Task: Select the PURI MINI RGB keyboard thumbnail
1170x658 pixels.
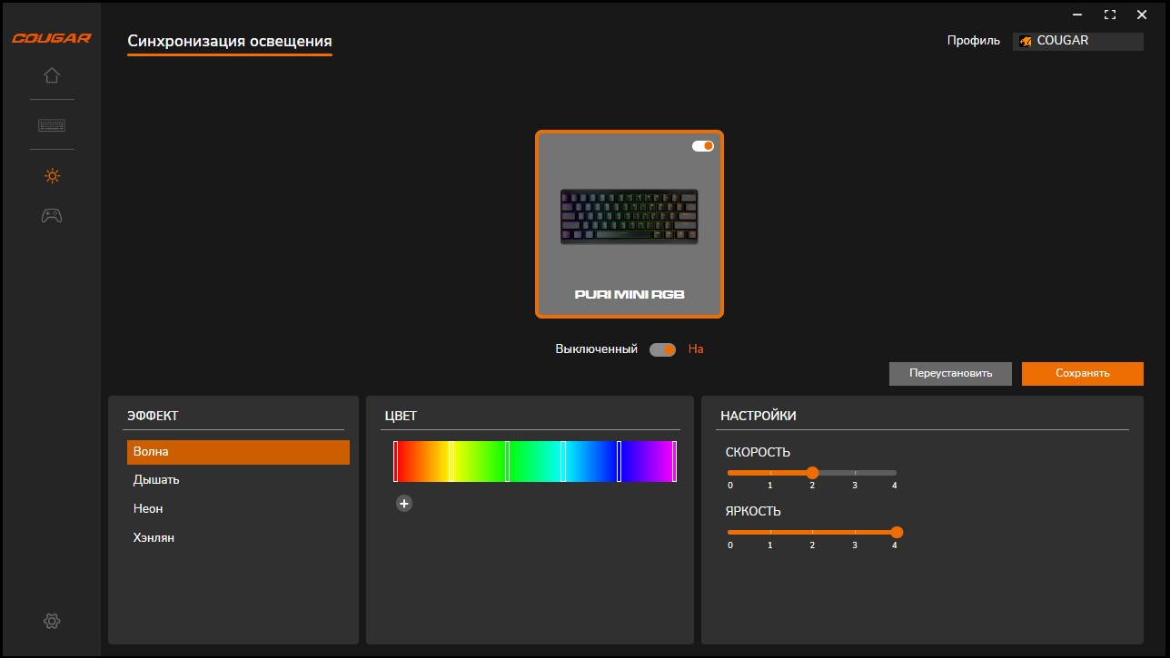Action: pyautogui.click(x=629, y=218)
